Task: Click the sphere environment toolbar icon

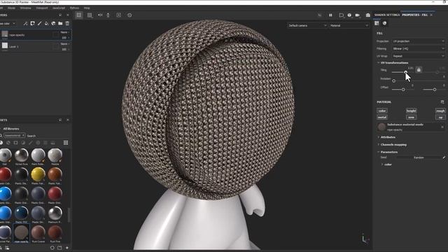Action: click(x=349, y=15)
